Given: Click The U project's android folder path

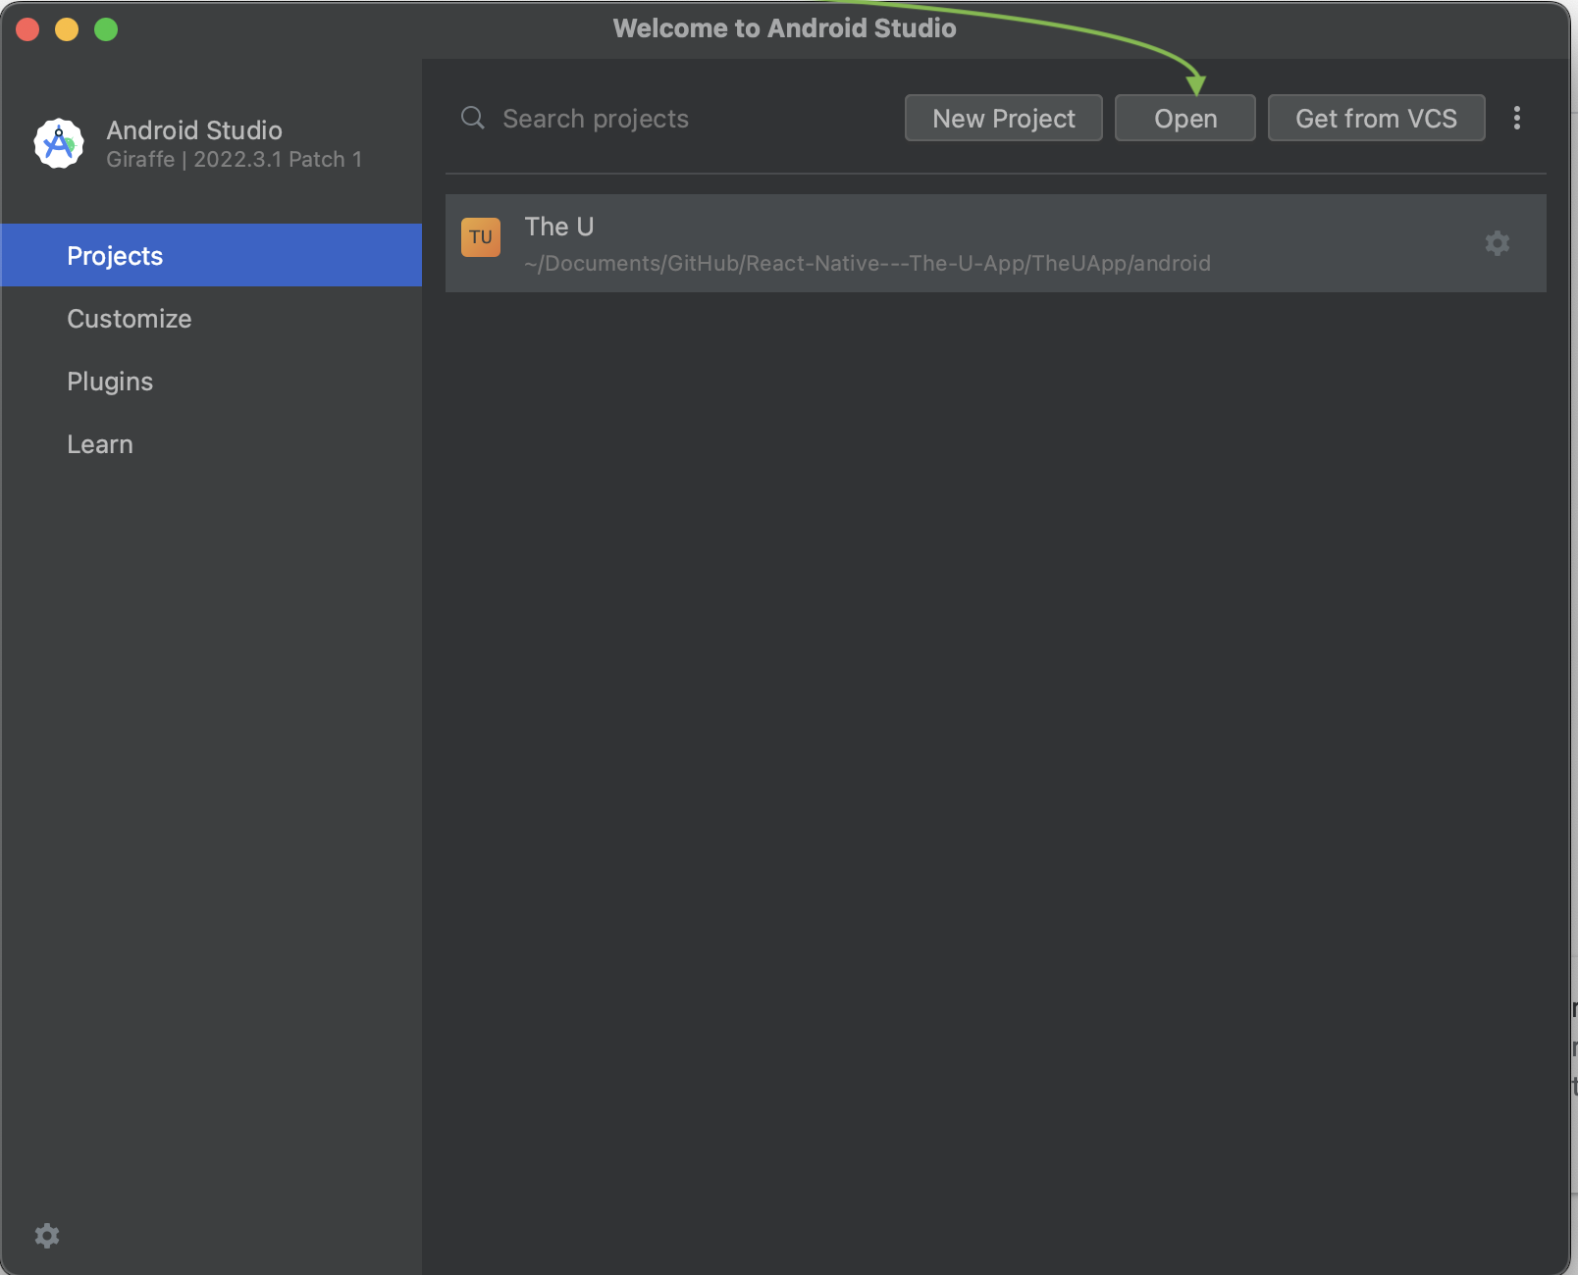Looking at the screenshot, I should tap(868, 264).
